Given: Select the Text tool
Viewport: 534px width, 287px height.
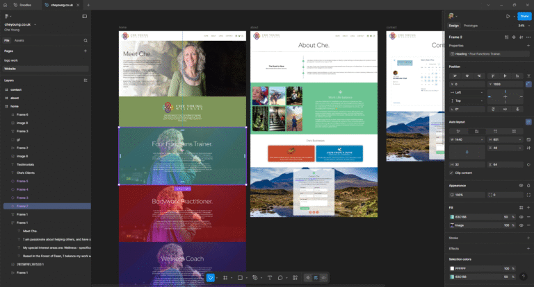Looking at the screenshot, I should (x=270, y=278).
